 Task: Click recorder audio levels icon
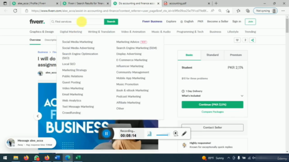[149, 134]
